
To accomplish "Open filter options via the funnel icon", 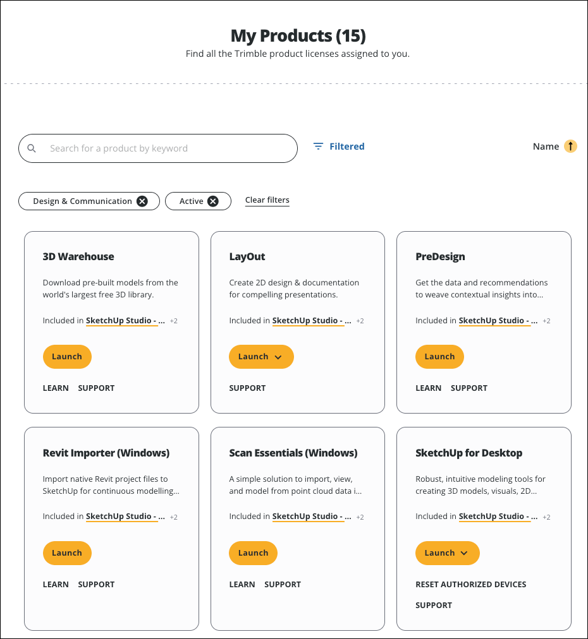I will (x=317, y=146).
